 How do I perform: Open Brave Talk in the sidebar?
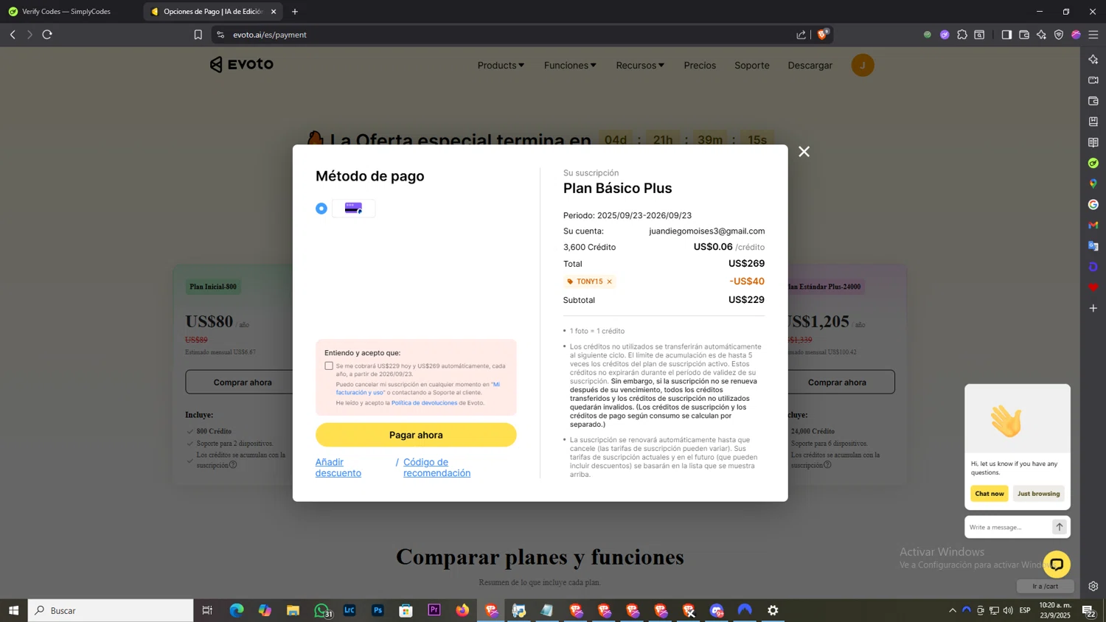pyautogui.click(x=1093, y=80)
